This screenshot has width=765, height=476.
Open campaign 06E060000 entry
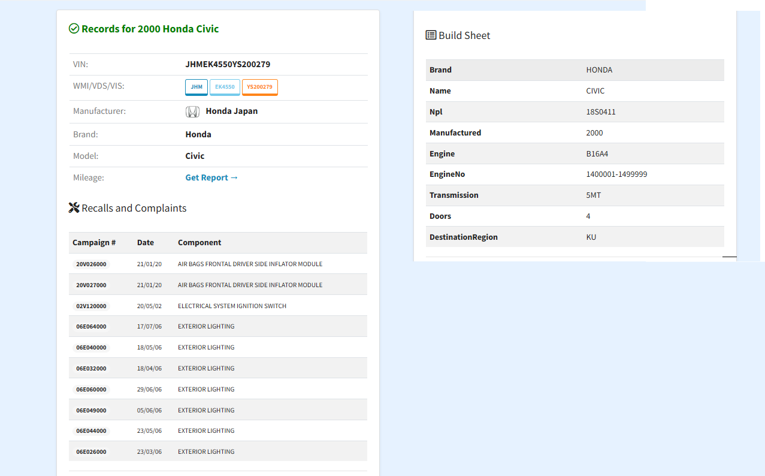(91, 390)
